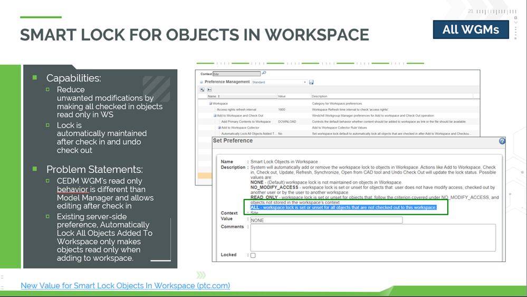Open the Standard view dropdown
The height and width of the screenshot is (297, 527).
[x=279, y=82]
